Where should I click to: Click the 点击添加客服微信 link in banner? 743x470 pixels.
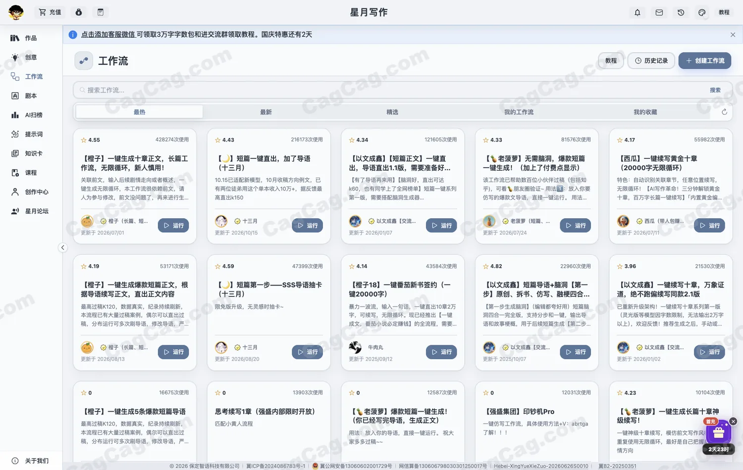[108, 35]
